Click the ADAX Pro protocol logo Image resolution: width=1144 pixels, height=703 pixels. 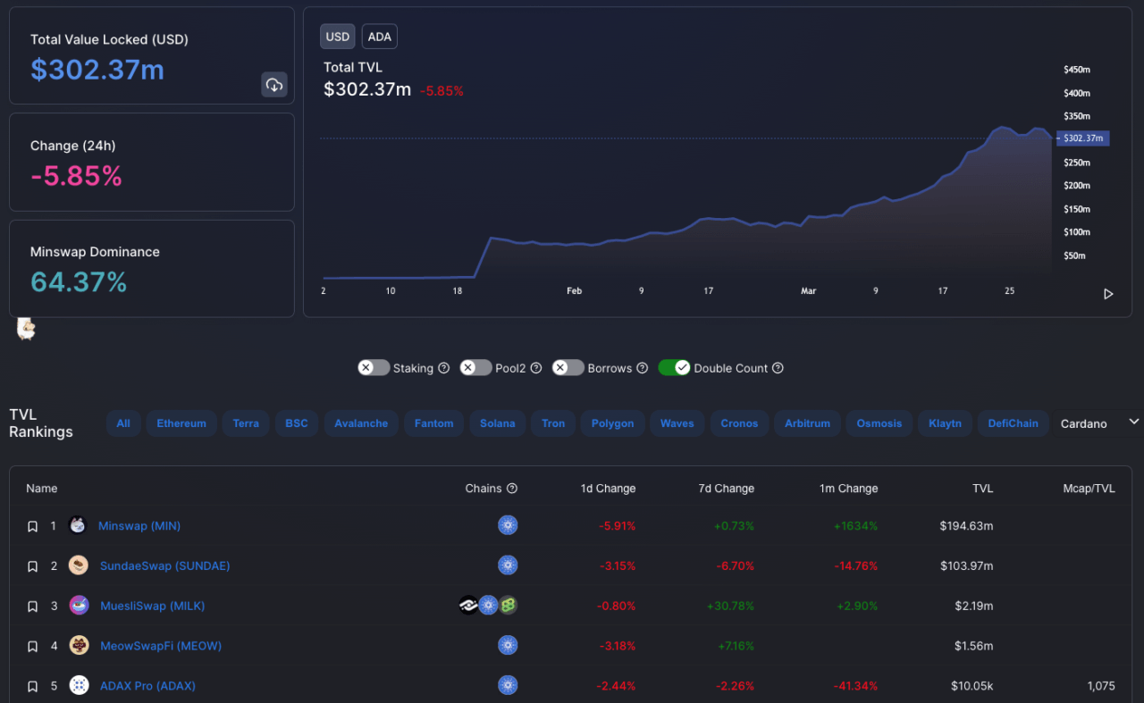(79, 685)
